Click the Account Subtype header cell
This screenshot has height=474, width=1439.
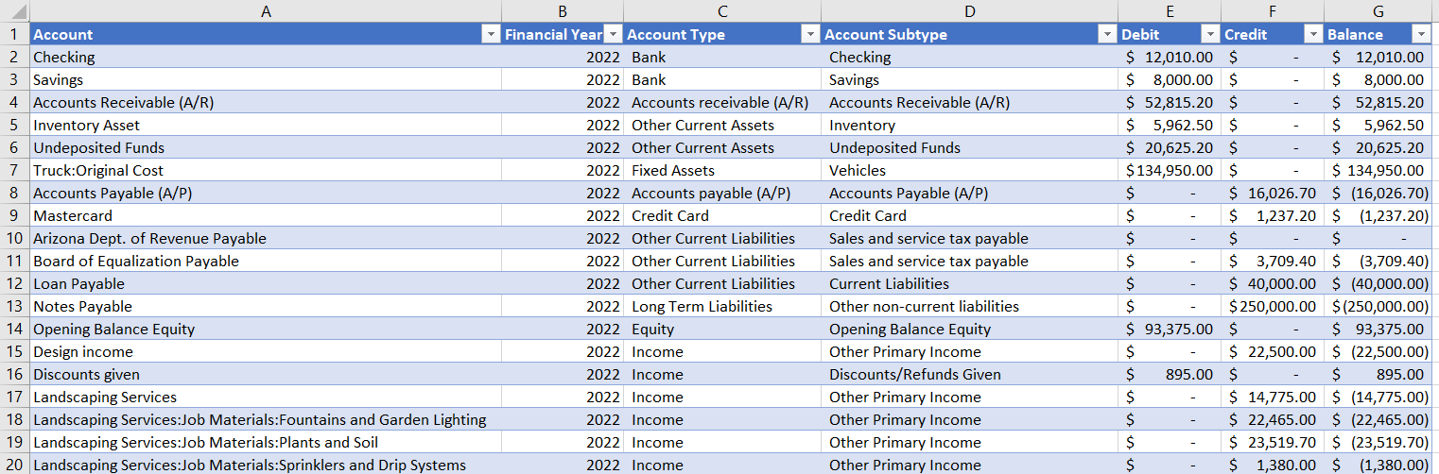coord(969,34)
